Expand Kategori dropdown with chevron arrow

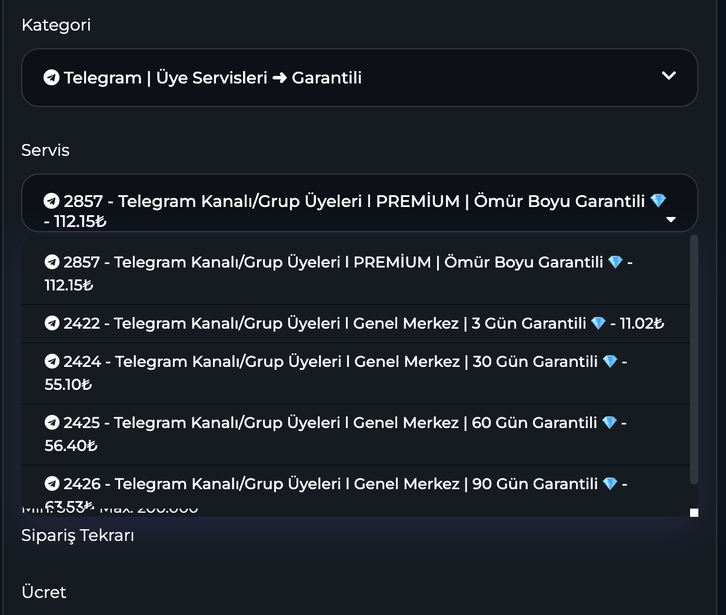(x=669, y=76)
